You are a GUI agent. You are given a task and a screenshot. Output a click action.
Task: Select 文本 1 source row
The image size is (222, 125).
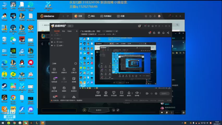click(64, 42)
